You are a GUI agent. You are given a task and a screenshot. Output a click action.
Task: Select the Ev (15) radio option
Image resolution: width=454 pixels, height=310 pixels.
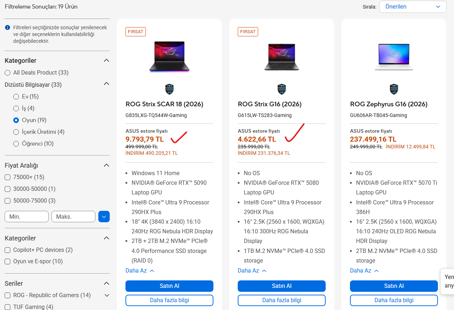tap(16, 96)
